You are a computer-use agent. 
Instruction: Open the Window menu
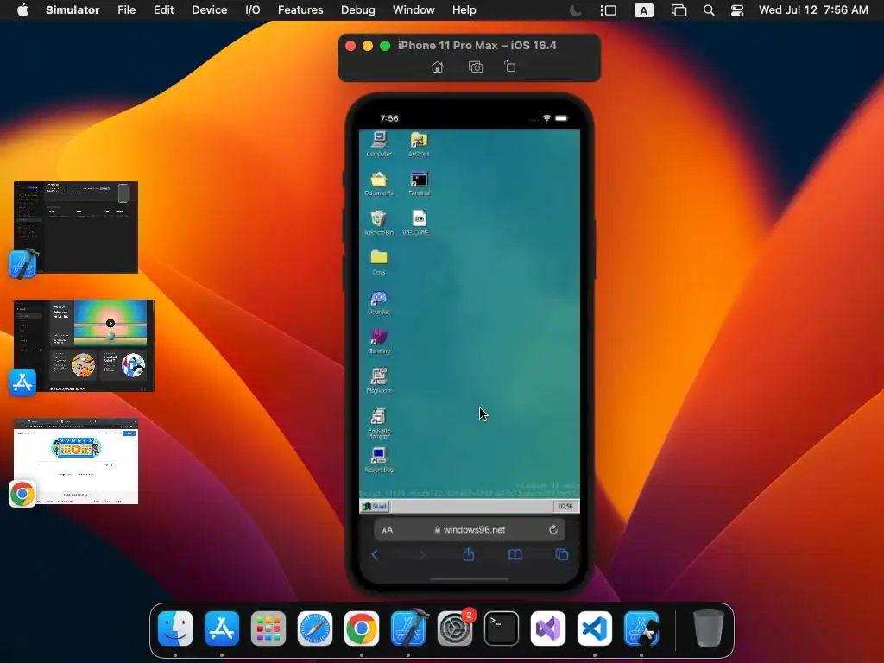click(x=414, y=10)
